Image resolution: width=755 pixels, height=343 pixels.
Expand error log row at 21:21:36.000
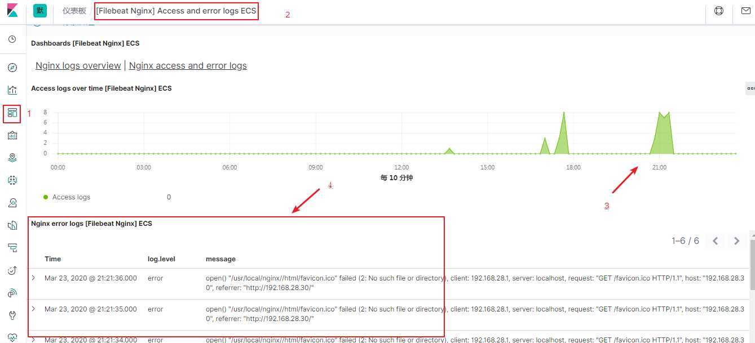tap(34, 278)
